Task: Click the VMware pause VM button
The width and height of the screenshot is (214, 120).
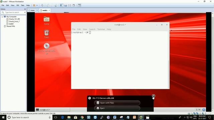Action: pos(34,5)
